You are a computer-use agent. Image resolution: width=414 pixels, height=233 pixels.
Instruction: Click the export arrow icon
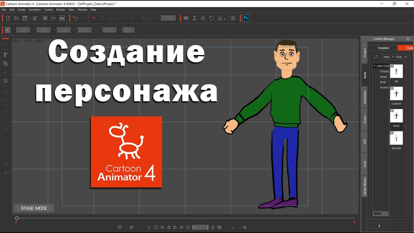click(x=53, y=18)
